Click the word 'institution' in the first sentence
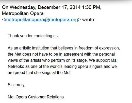The image size is (132, 103). coord(41,48)
